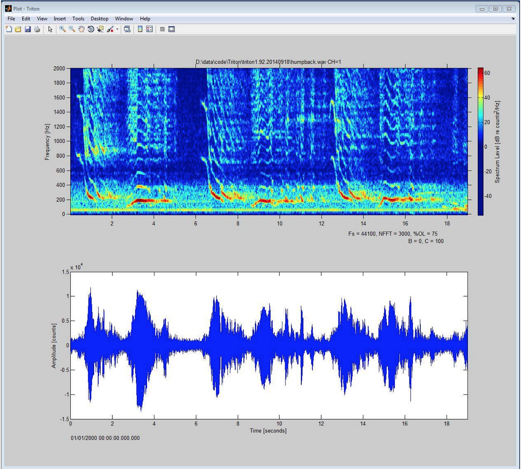Image resolution: width=521 pixels, height=469 pixels.
Task: Click the 'Amplitude [counts]' axis label
Action: [x=54, y=346]
